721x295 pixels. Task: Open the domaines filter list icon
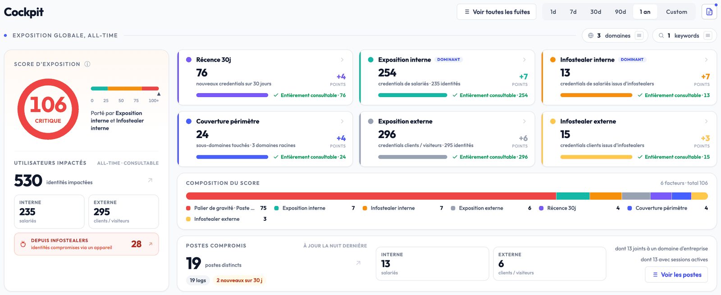point(639,36)
